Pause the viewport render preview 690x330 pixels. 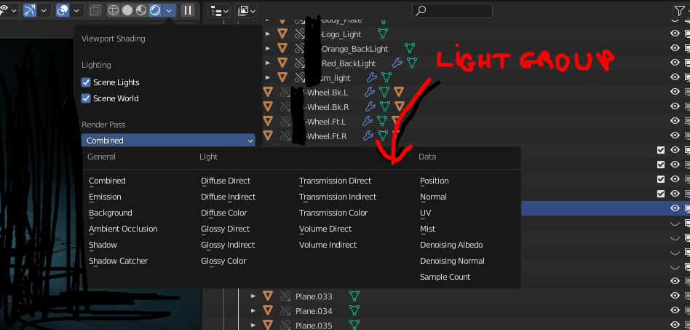(188, 10)
